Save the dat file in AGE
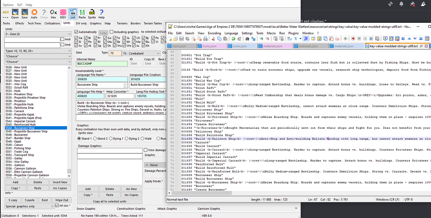This screenshot has width=431, height=218. click(x=24, y=12)
